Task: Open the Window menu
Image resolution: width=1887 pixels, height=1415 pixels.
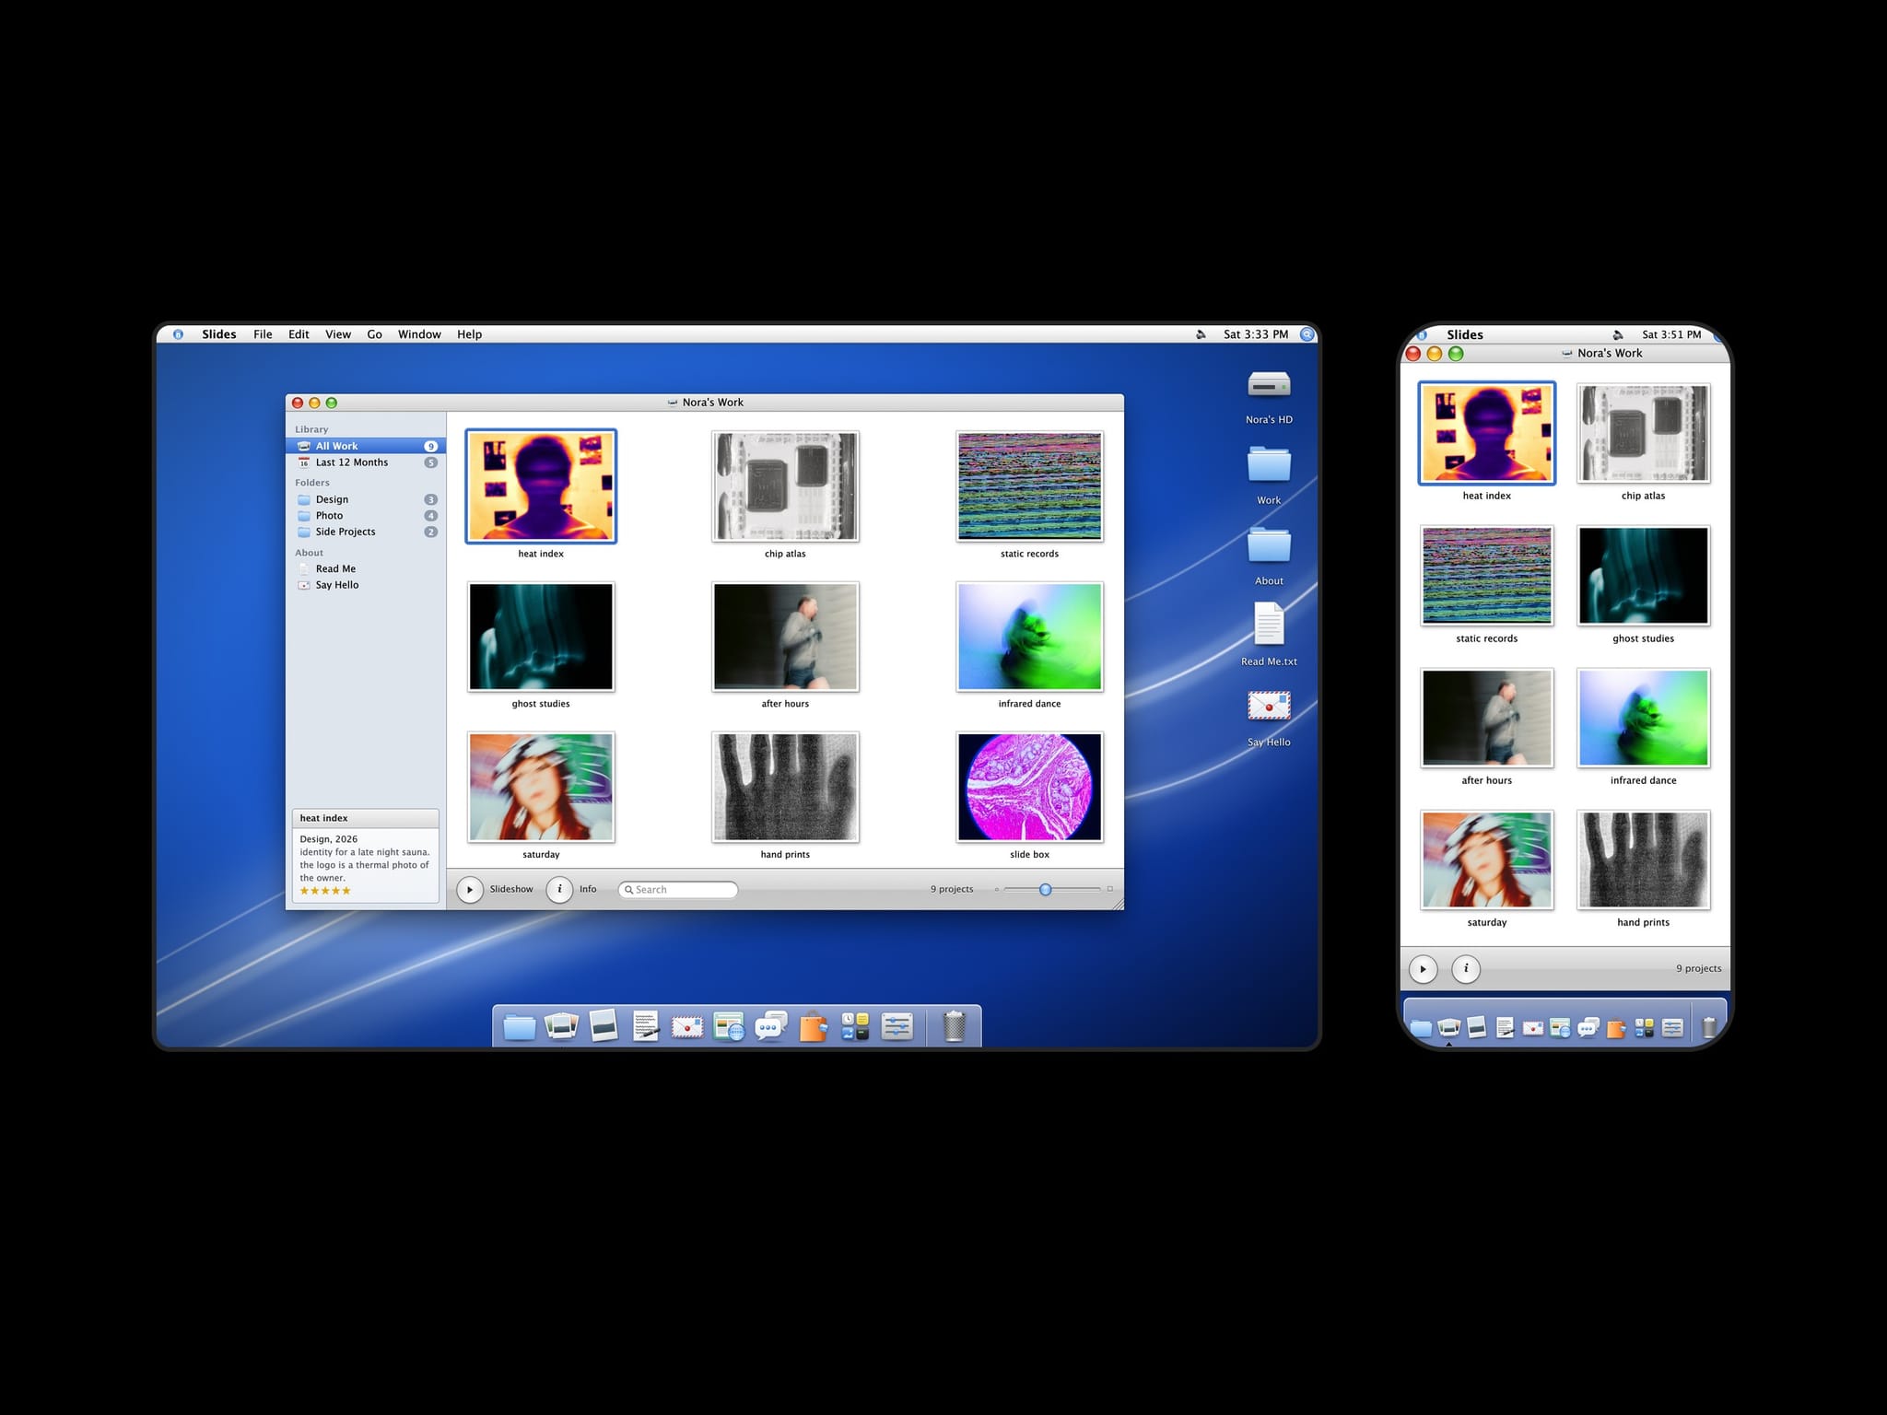Action: tap(419, 334)
